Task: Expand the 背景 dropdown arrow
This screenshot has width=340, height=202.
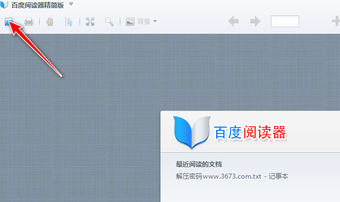Action: pyautogui.click(x=155, y=21)
